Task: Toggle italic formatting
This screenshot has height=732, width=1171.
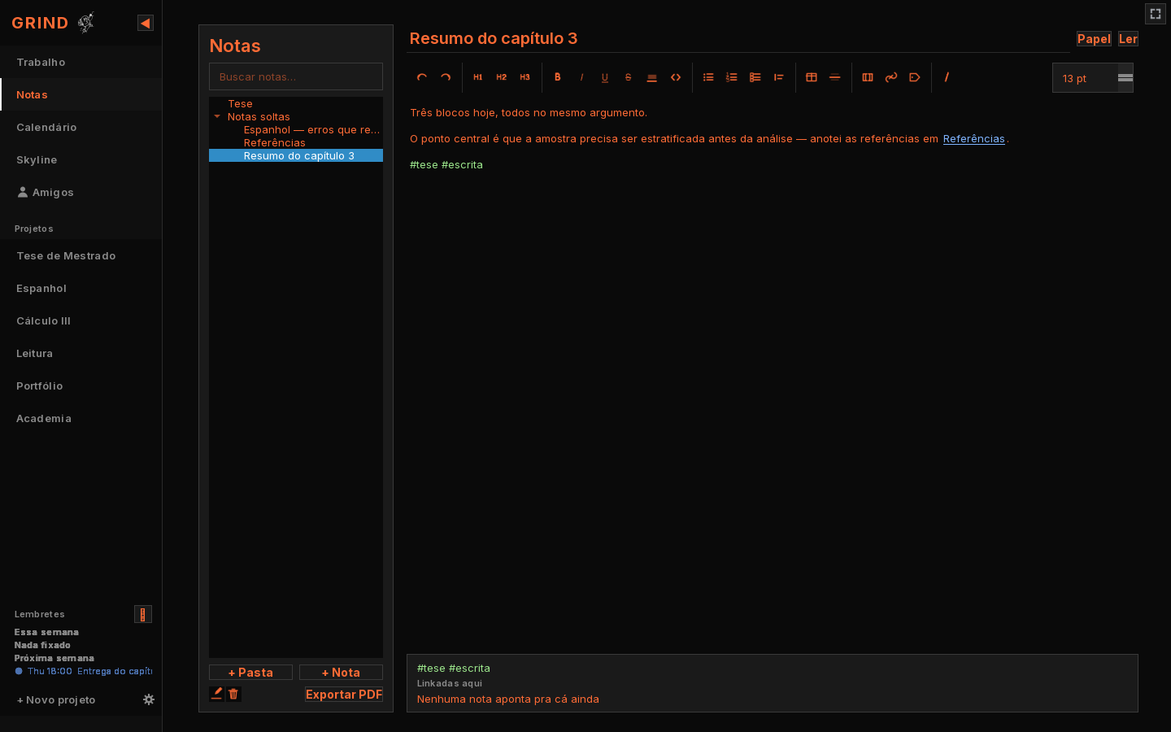Action: pyautogui.click(x=581, y=77)
